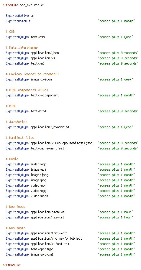Click "access plus 1 hour" for atom+xml
Image resolution: width=141 pixels, height=270 pixels.
[x=116, y=212]
